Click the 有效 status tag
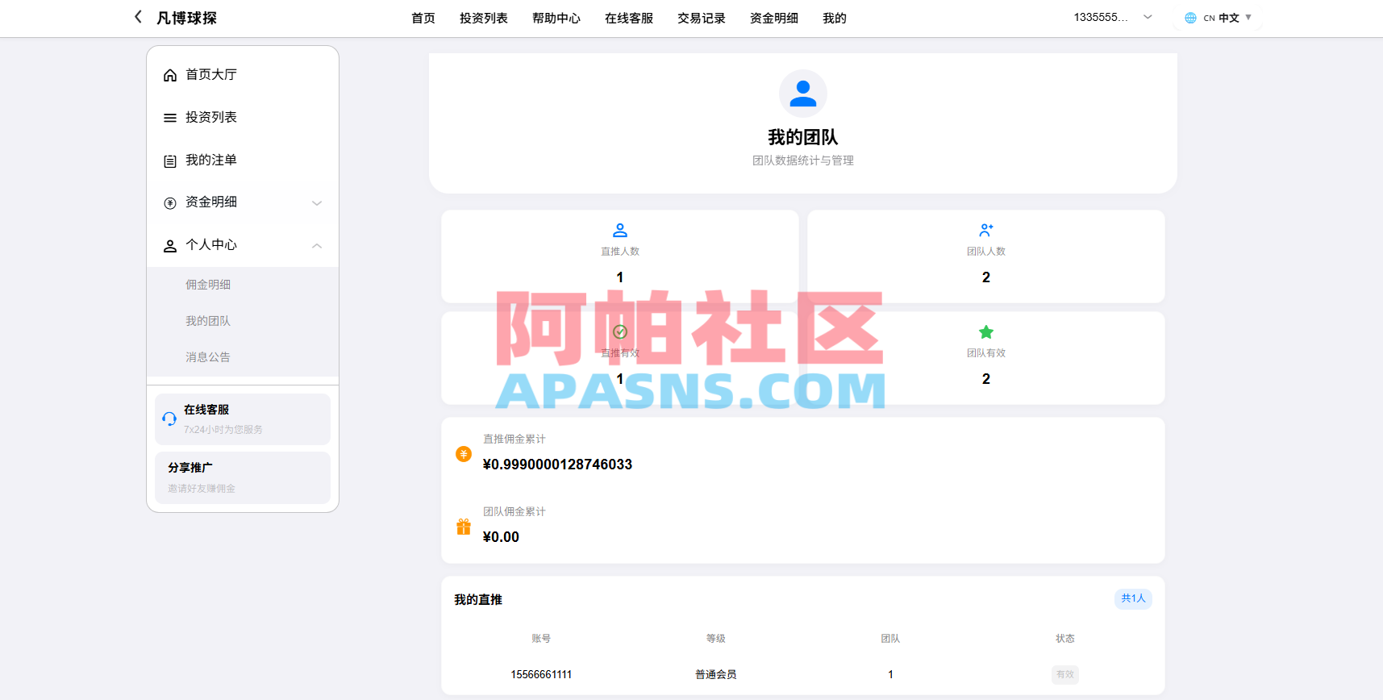1383x700 pixels. [1065, 675]
